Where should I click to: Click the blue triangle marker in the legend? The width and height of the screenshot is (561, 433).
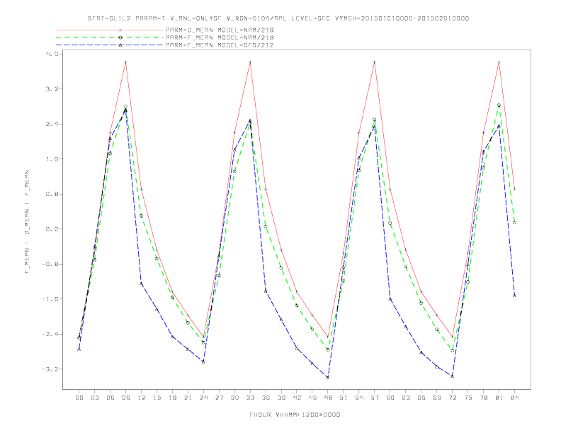[x=120, y=45]
